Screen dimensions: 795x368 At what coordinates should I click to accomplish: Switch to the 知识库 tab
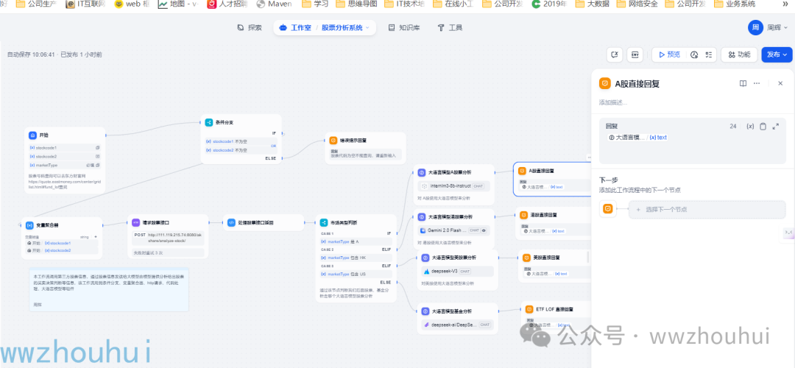coord(403,28)
